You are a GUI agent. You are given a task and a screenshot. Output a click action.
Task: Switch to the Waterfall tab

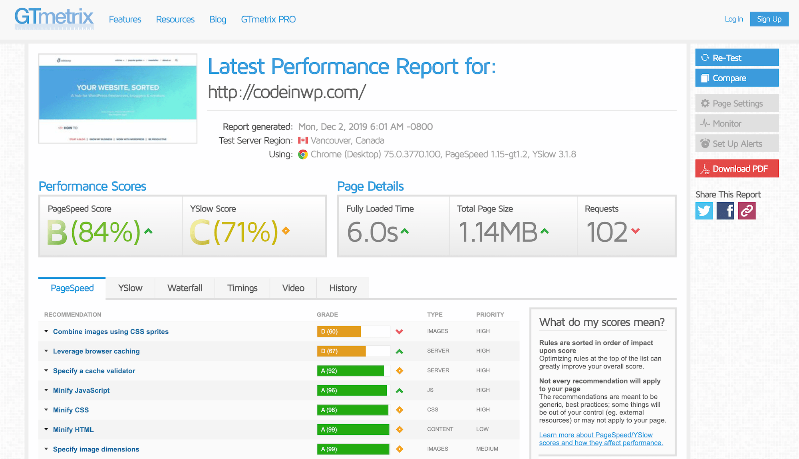click(185, 288)
